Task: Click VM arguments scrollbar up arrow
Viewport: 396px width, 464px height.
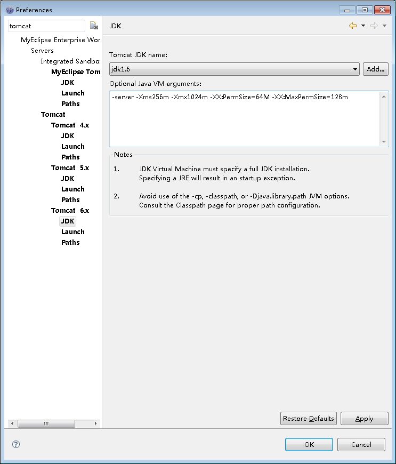Action: click(x=384, y=97)
